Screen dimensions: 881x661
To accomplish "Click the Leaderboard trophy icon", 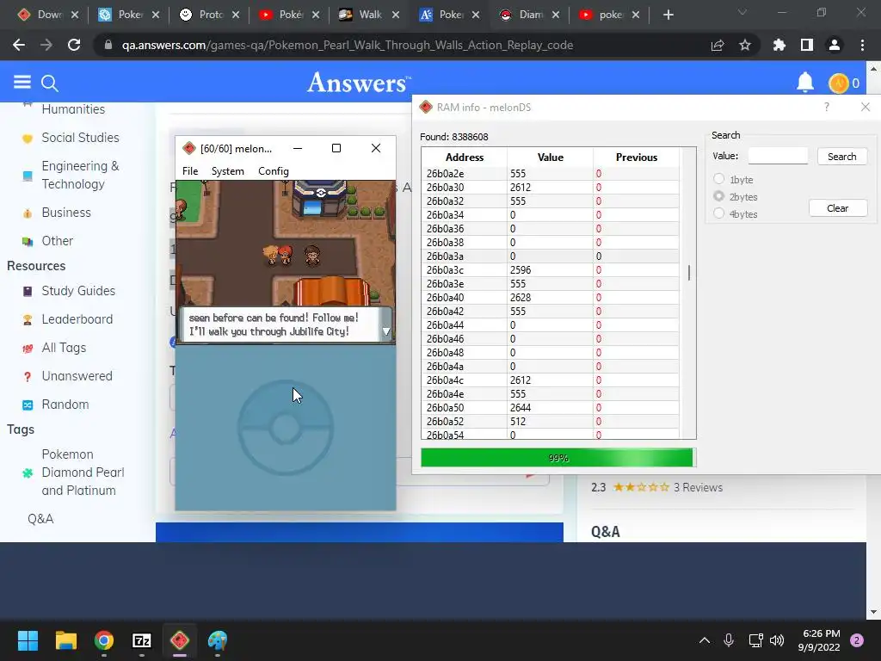I will pyautogui.click(x=27, y=319).
